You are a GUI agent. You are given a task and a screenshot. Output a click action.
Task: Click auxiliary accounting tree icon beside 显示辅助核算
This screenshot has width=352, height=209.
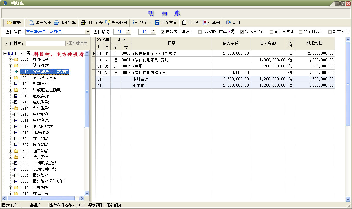click(x=231, y=32)
